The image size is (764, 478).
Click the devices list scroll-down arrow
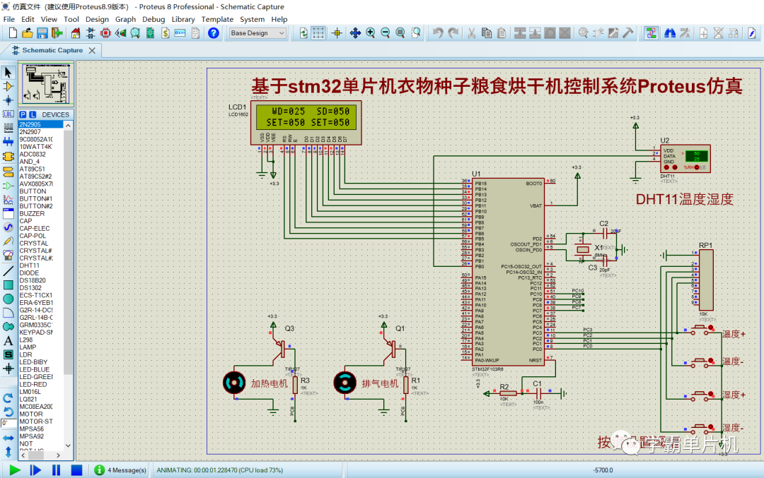(x=68, y=445)
